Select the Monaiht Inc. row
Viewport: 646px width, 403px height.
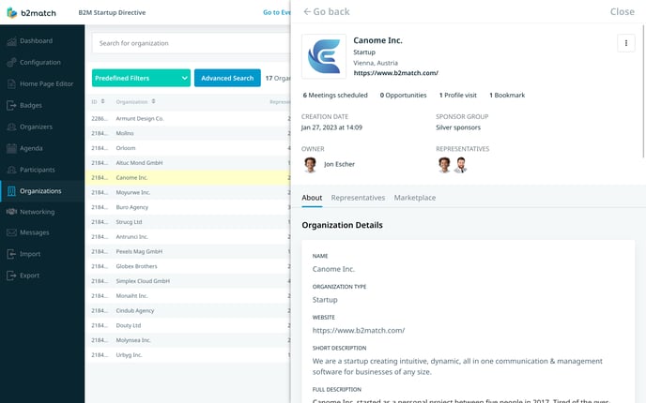coord(188,296)
